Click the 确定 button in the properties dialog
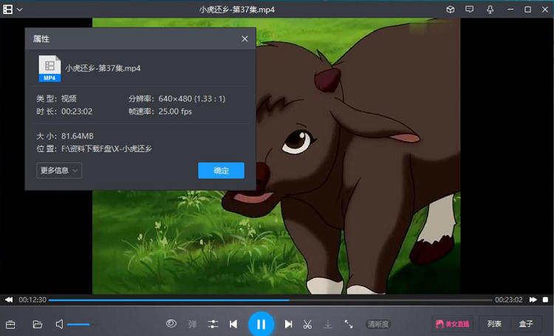This screenshot has height=336, width=554. 221,171
